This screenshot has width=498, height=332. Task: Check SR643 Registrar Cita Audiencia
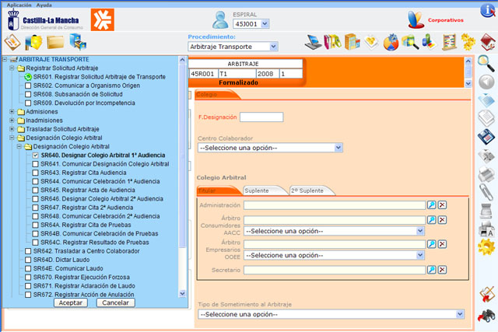(35, 173)
